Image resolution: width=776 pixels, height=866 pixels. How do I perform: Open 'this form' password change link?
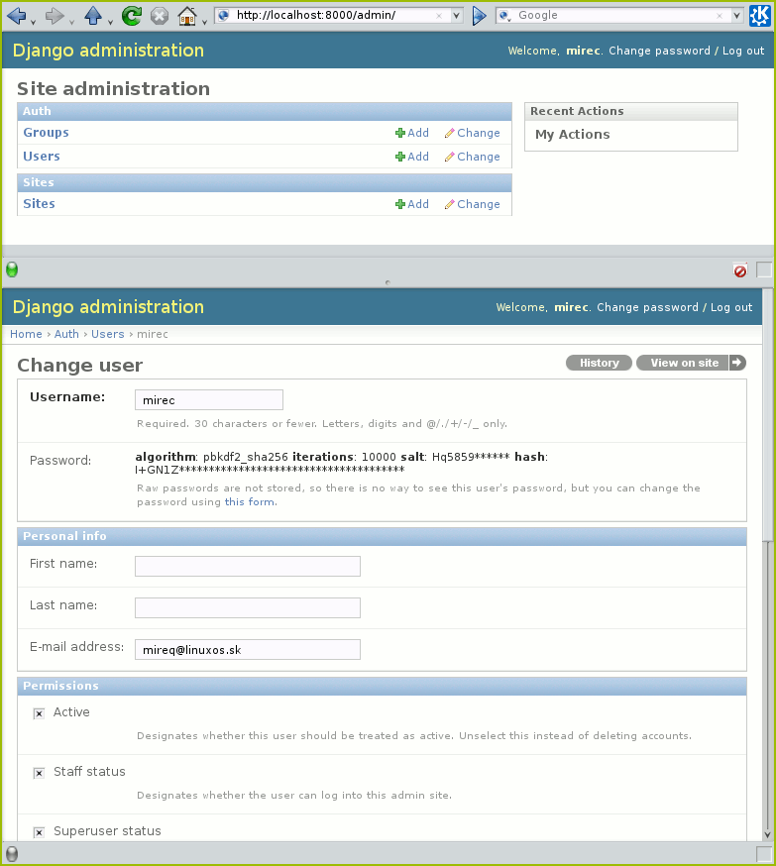pos(249,502)
